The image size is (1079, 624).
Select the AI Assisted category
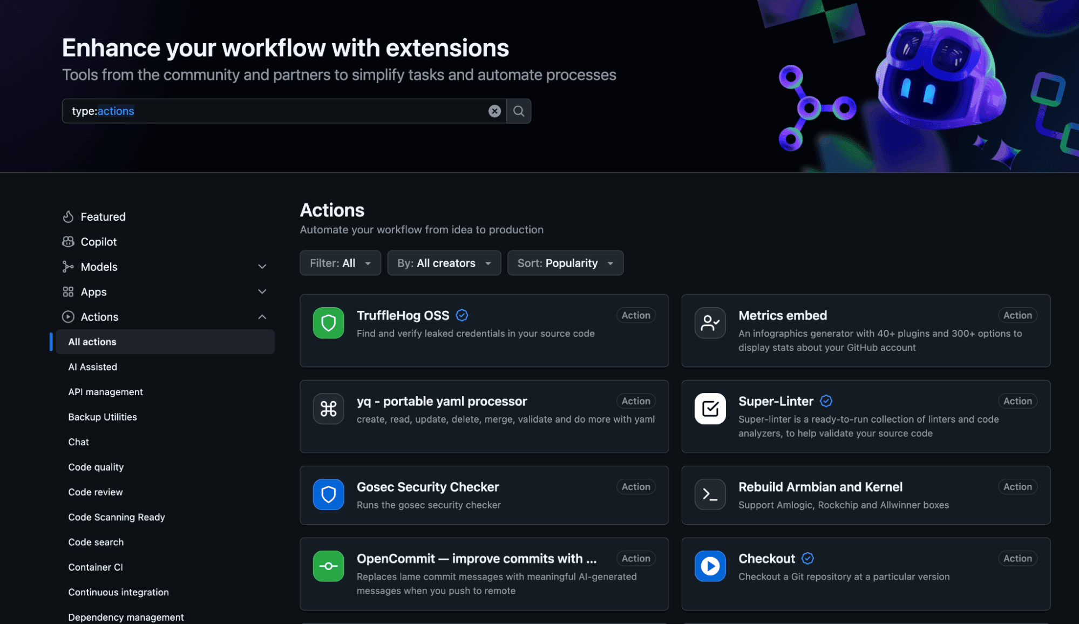(93, 367)
